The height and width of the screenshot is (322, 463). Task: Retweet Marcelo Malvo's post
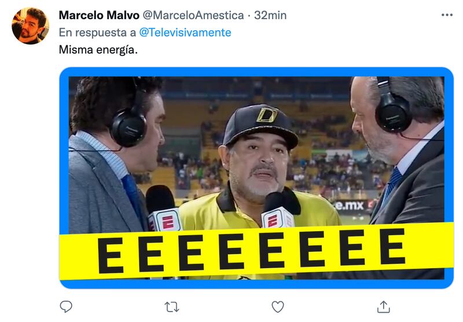point(171,307)
